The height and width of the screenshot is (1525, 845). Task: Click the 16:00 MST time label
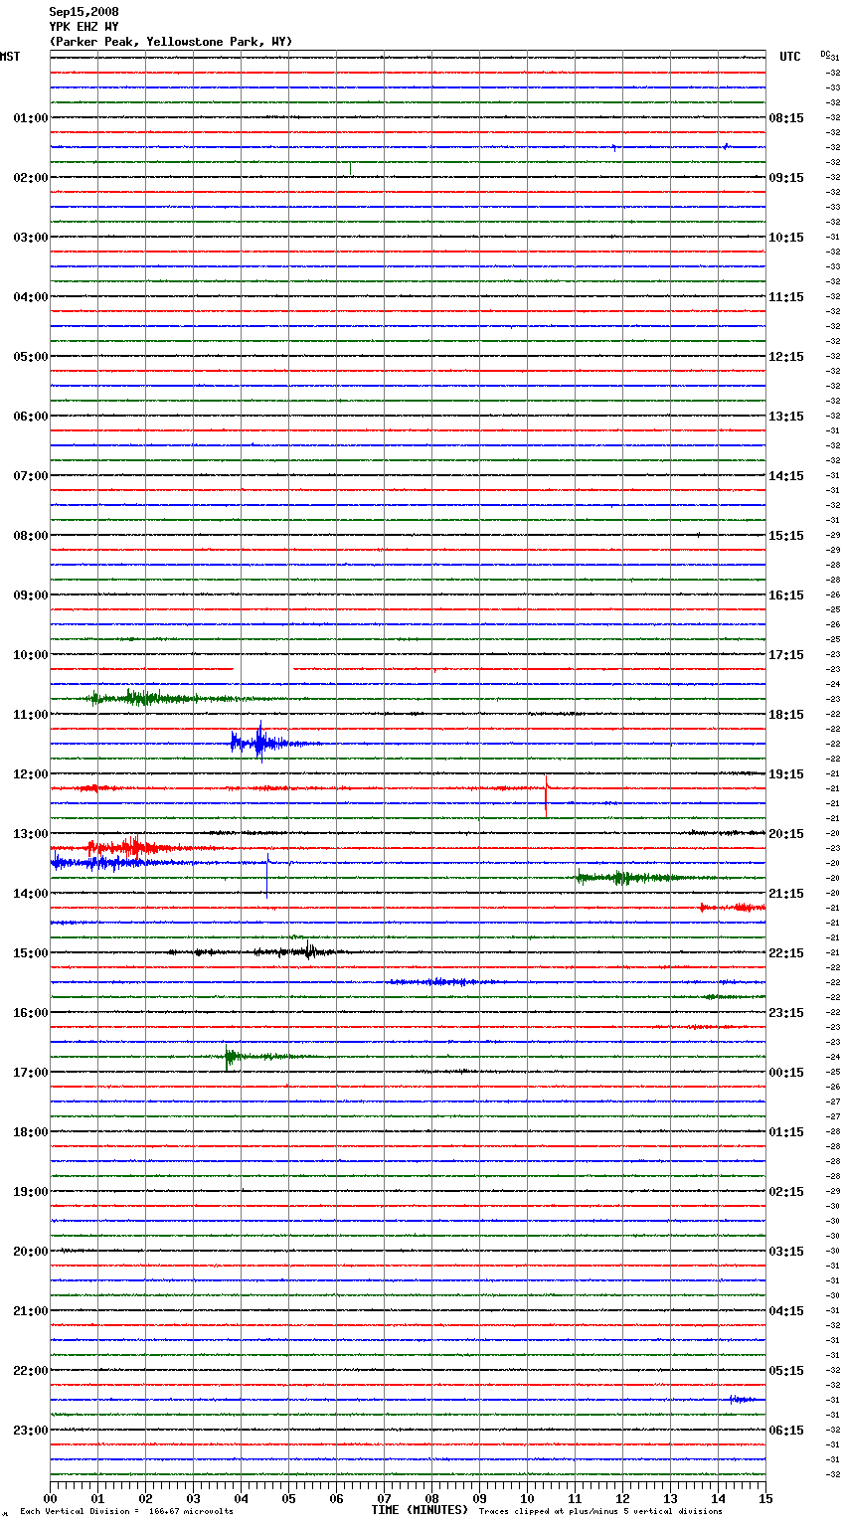pos(30,1013)
